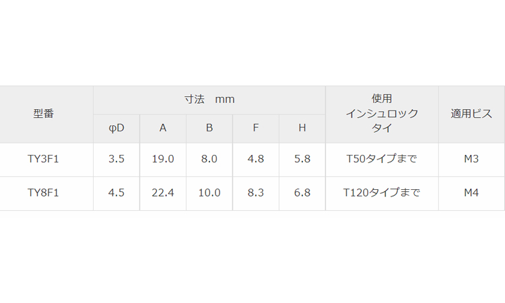Screen dimensions: 505x303
Task: Click the M3 screw cell
Action: [471, 159]
